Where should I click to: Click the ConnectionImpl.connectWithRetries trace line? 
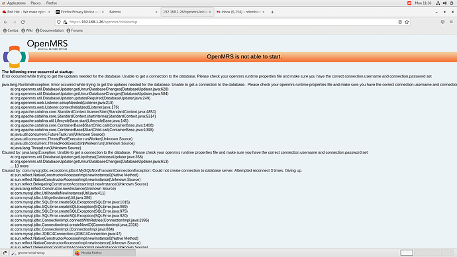tap(79, 221)
